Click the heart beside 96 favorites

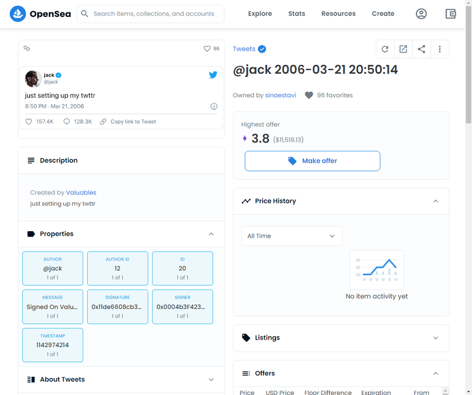[309, 96]
